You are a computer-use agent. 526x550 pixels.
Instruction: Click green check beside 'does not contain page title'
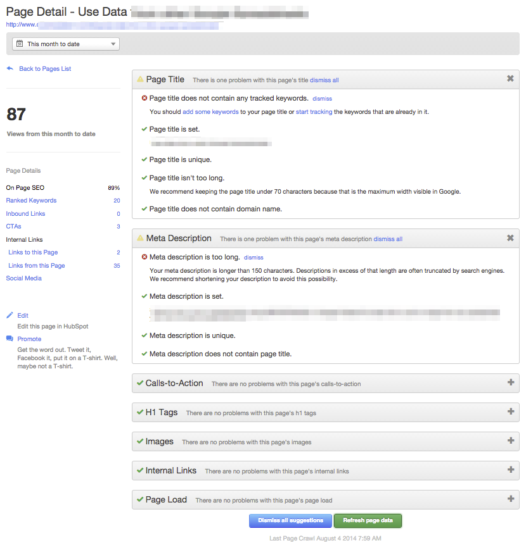(x=144, y=354)
